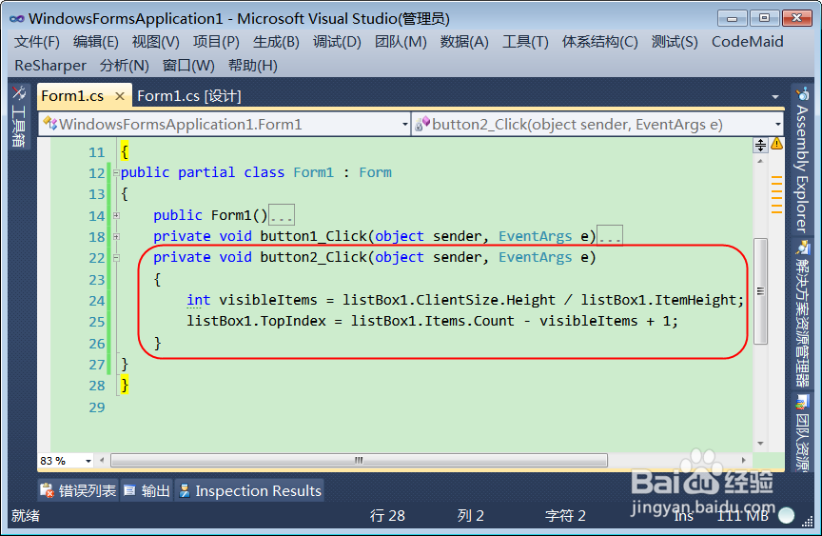Screen dimensions: 822x536
Task: Open the 团队资源 side panel
Action: 802,433
